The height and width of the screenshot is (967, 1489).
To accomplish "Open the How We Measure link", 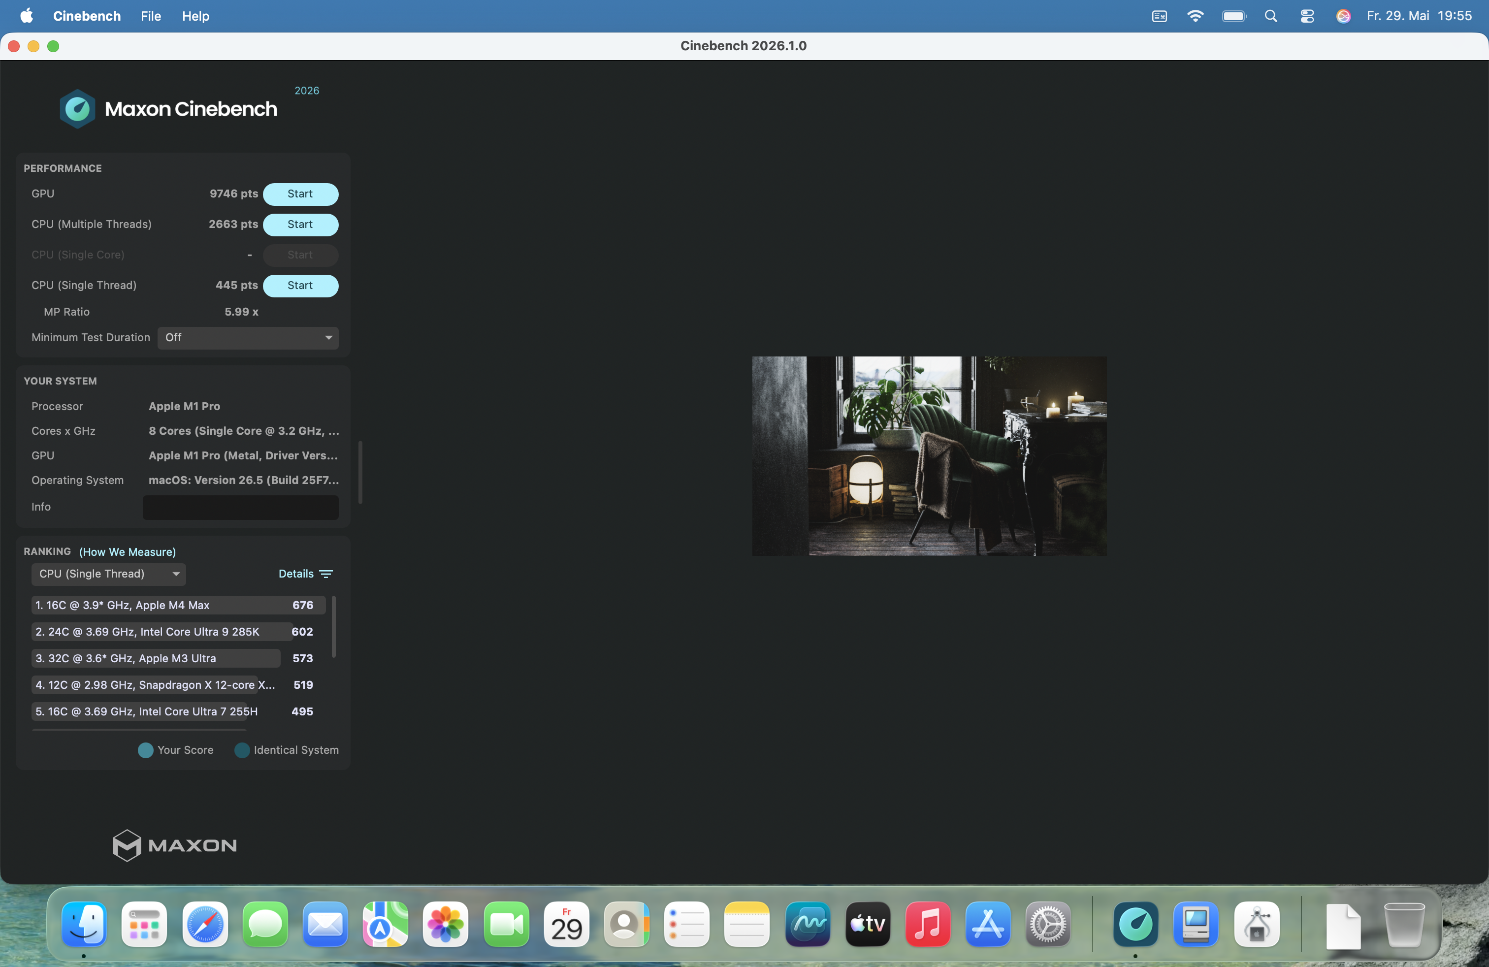I will pos(127,551).
